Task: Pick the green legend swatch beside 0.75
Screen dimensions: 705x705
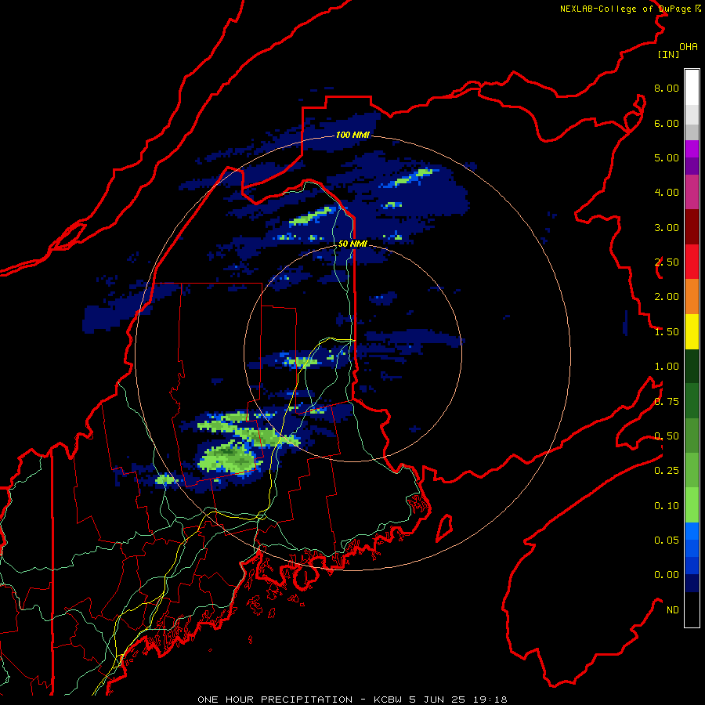Action: point(692,401)
